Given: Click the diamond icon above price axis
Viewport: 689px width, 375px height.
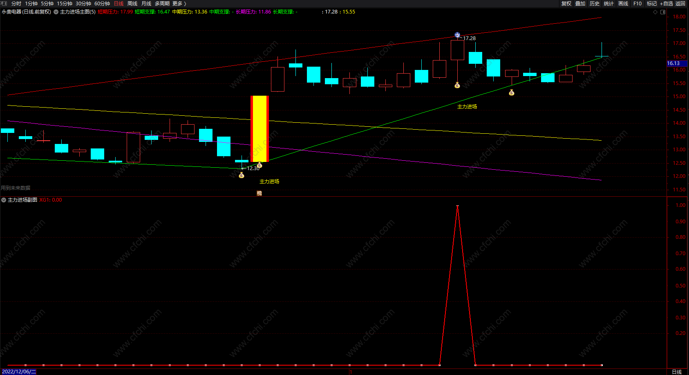Looking at the screenshot, I should pyautogui.click(x=655, y=12).
